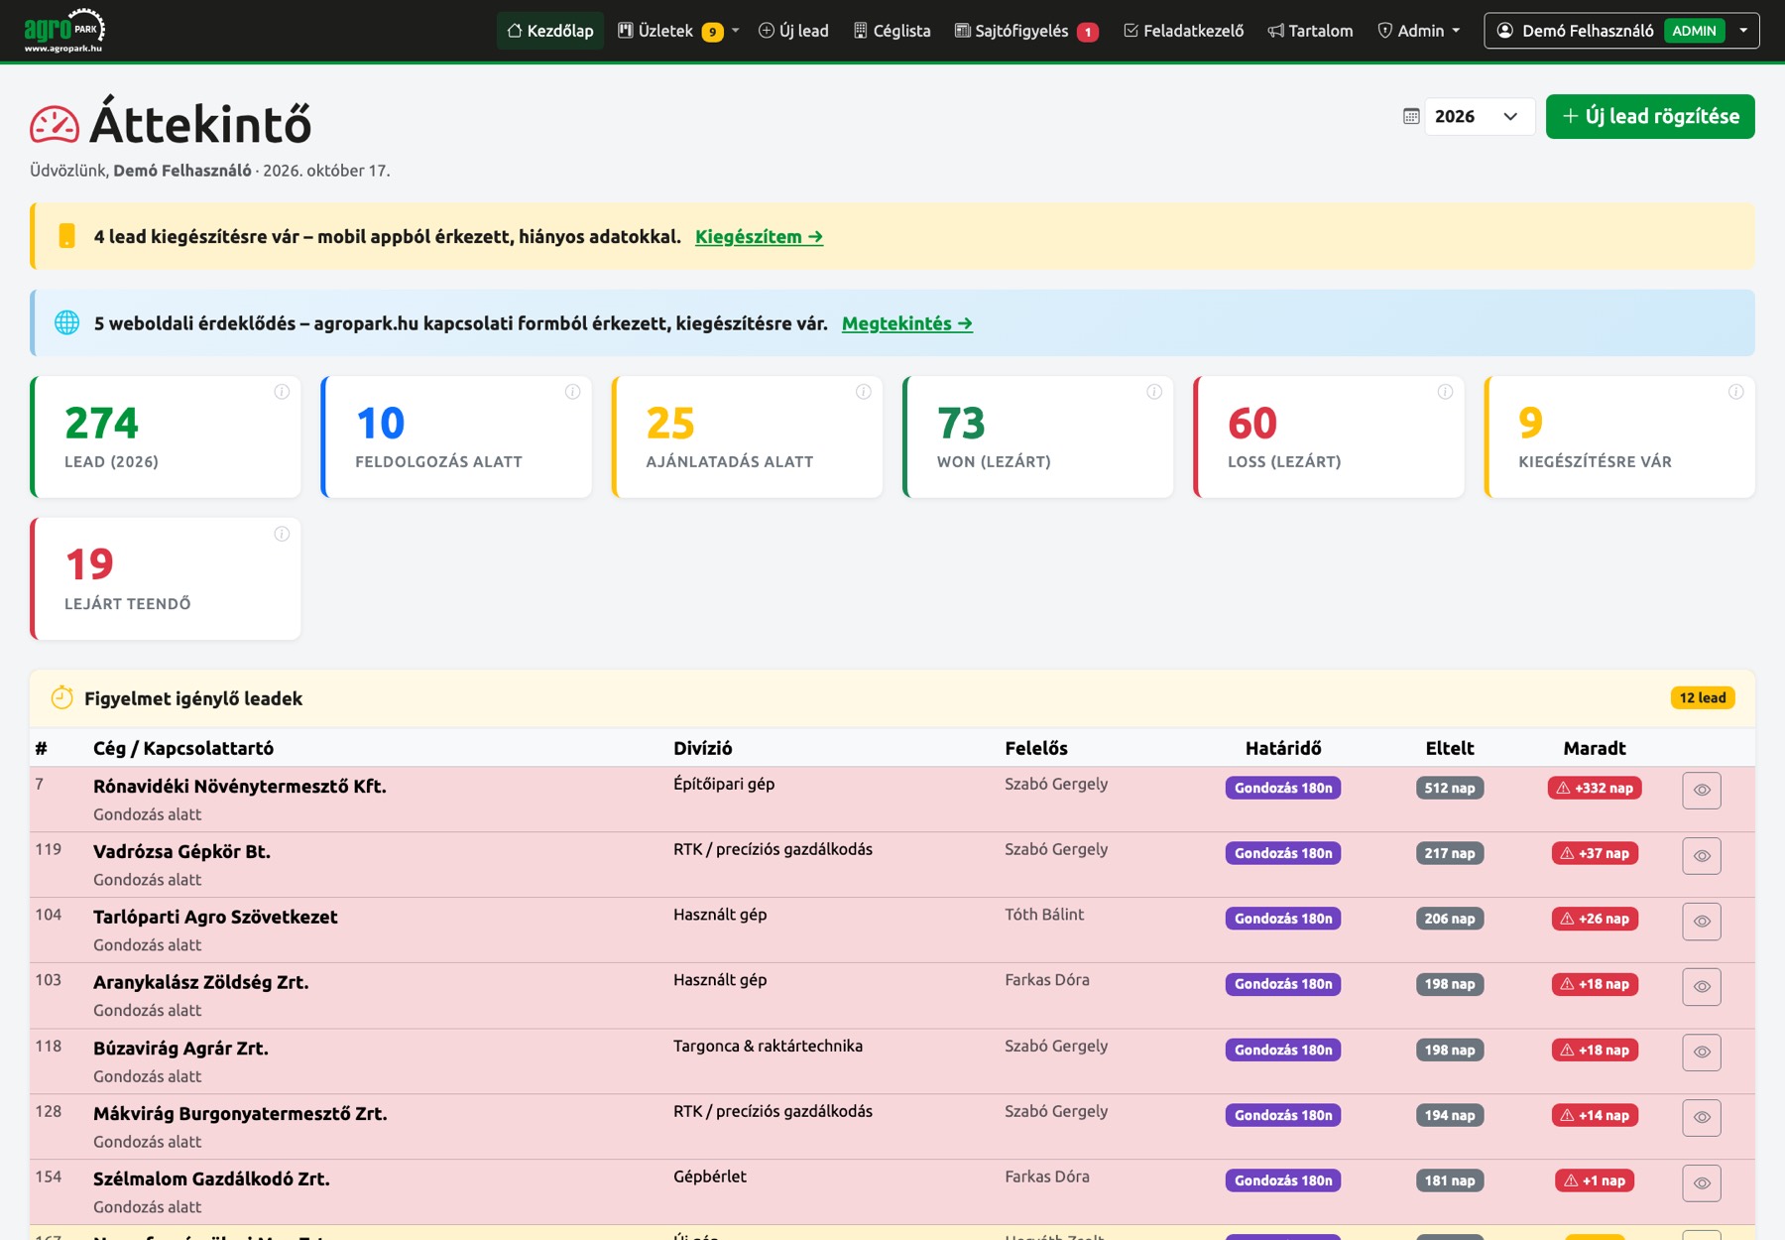View Rónavidéki Növénytermesztő Kft. lead via eye icon
Image resolution: width=1785 pixels, height=1240 pixels.
(x=1702, y=791)
